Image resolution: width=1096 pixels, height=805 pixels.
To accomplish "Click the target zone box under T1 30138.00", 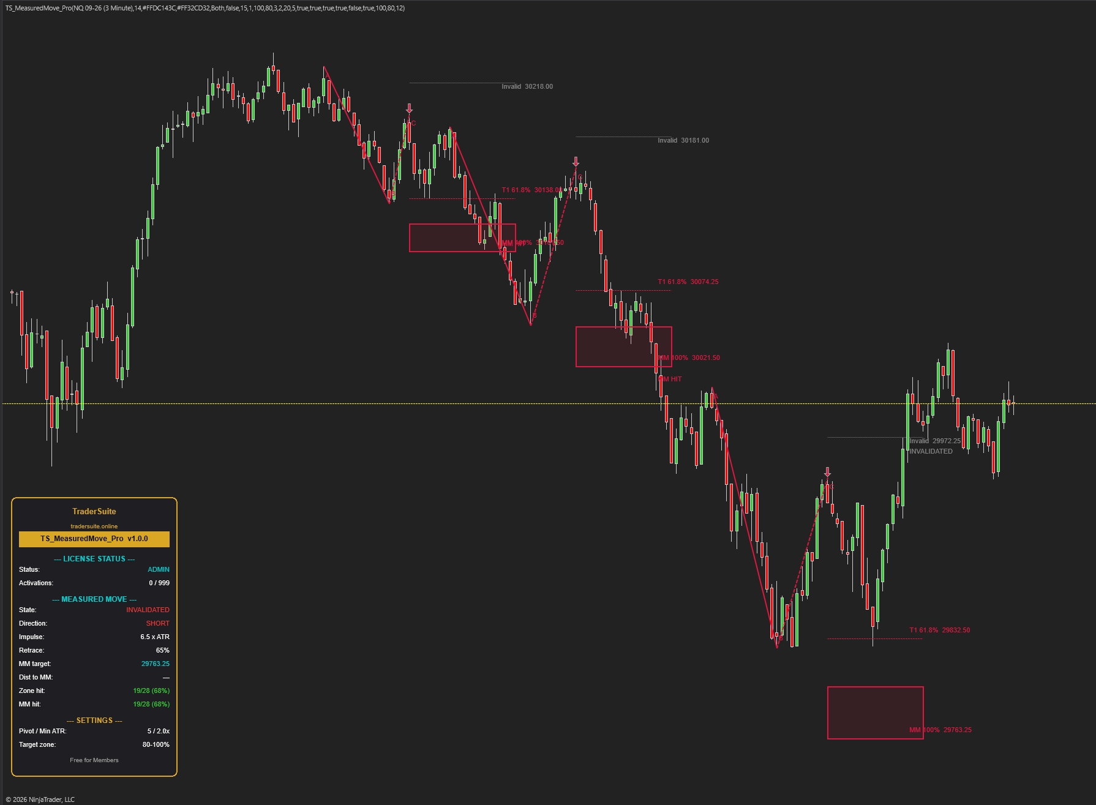I will (x=462, y=238).
